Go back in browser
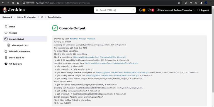The image size is (214, 107). coord(3,3)
